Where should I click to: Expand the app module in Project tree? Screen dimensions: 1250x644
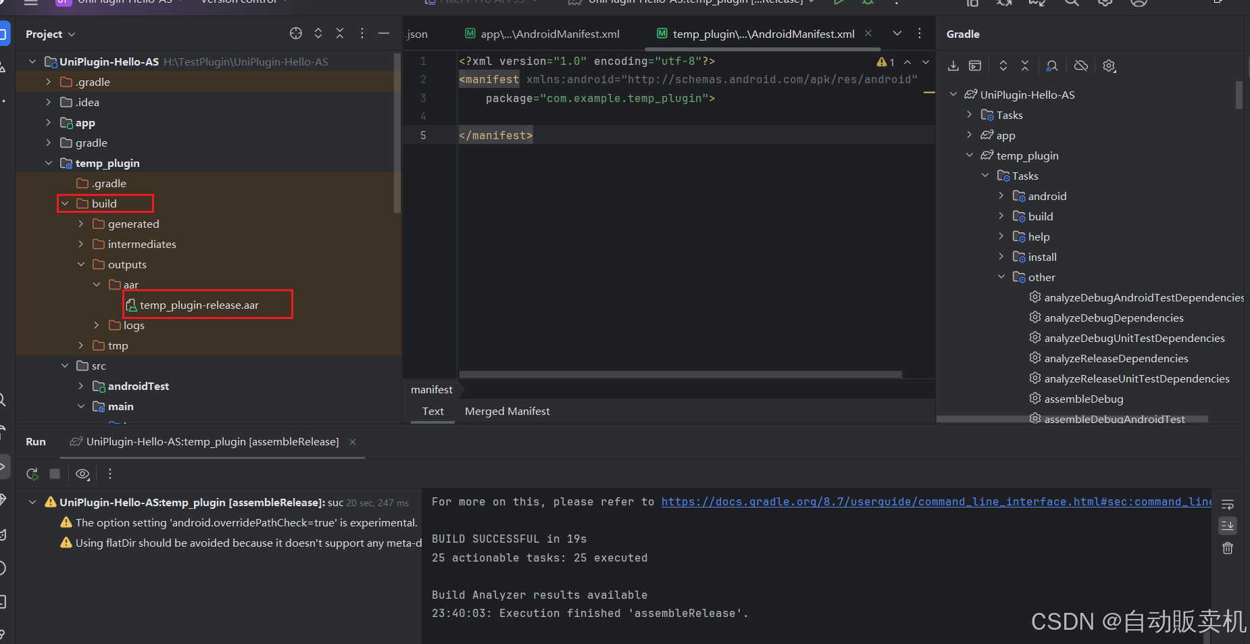(49, 122)
